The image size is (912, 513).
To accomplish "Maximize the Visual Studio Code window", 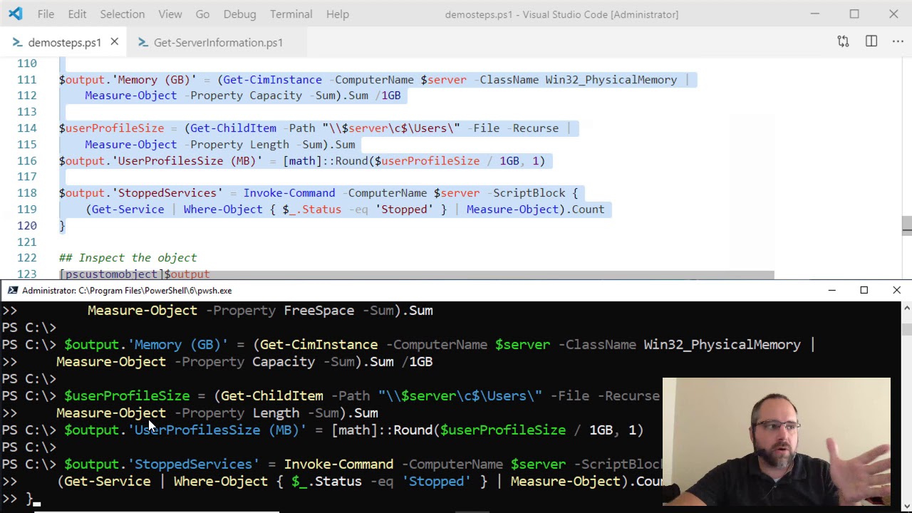I will click(x=854, y=14).
